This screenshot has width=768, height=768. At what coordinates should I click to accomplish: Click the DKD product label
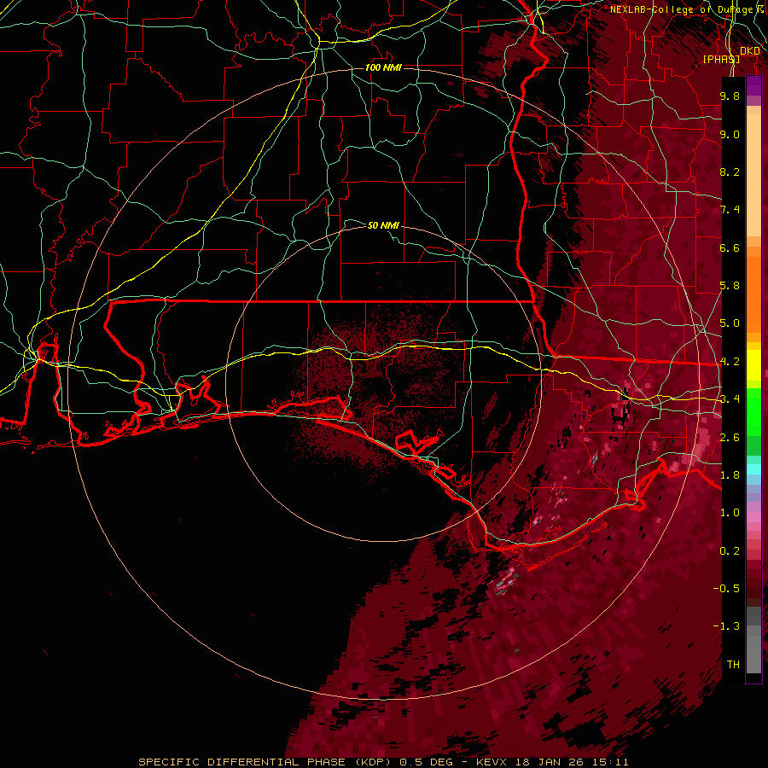pyautogui.click(x=749, y=51)
